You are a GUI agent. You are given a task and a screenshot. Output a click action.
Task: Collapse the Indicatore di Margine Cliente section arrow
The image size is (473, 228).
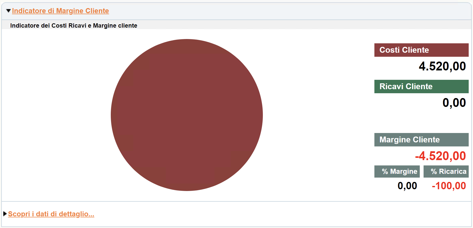[8, 11]
